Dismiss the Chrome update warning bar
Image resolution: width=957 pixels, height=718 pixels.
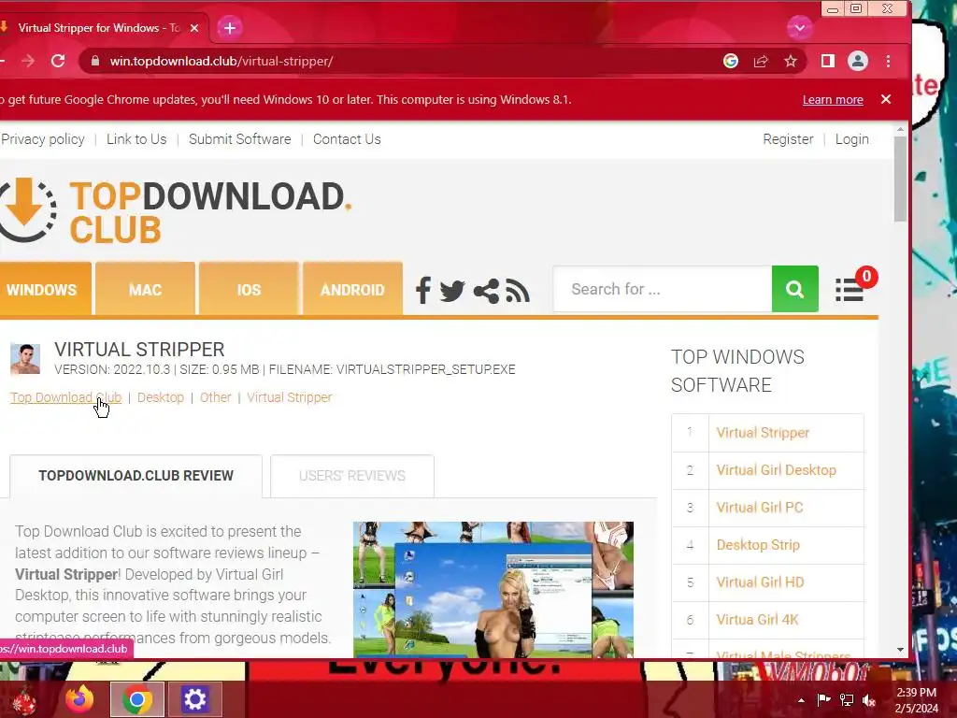pyautogui.click(x=886, y=99)
